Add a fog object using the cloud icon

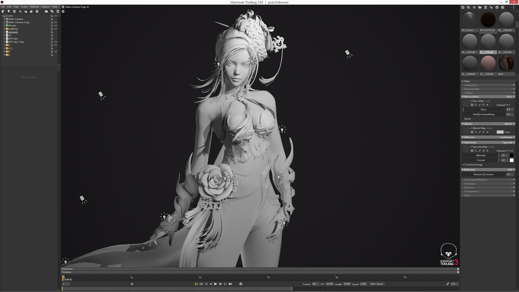coord(26,11)
